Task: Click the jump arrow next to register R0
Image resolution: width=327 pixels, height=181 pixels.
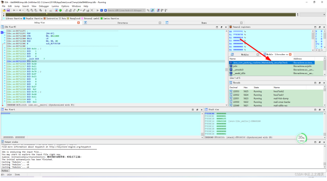Action: coord(245,31)
